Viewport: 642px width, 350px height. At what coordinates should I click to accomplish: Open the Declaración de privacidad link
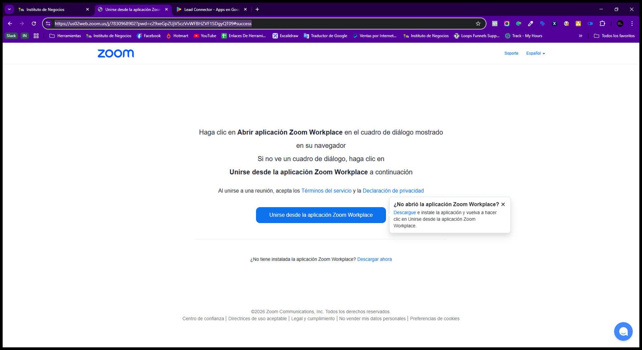(x=393, y=191)
